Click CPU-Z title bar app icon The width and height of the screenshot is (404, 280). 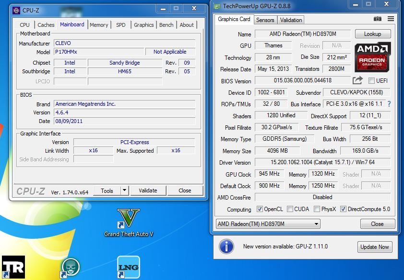(x=16, y=10)
